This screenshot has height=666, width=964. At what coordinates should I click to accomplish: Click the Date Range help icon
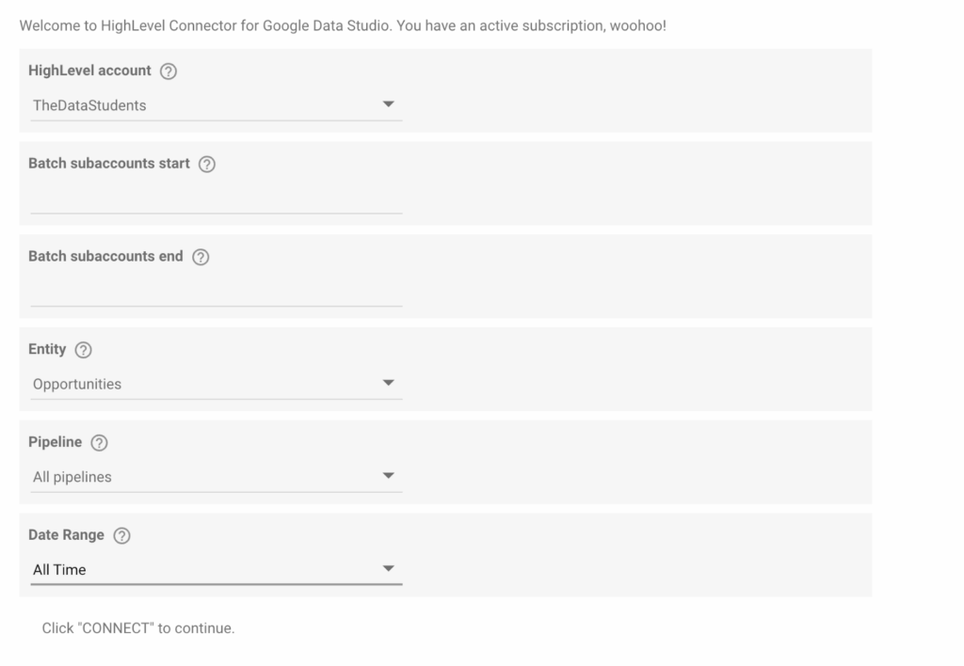(121, 535)
